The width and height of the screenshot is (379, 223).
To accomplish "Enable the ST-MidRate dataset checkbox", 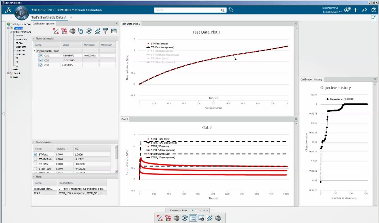I will pyautogui.click(x=36, y=159).
